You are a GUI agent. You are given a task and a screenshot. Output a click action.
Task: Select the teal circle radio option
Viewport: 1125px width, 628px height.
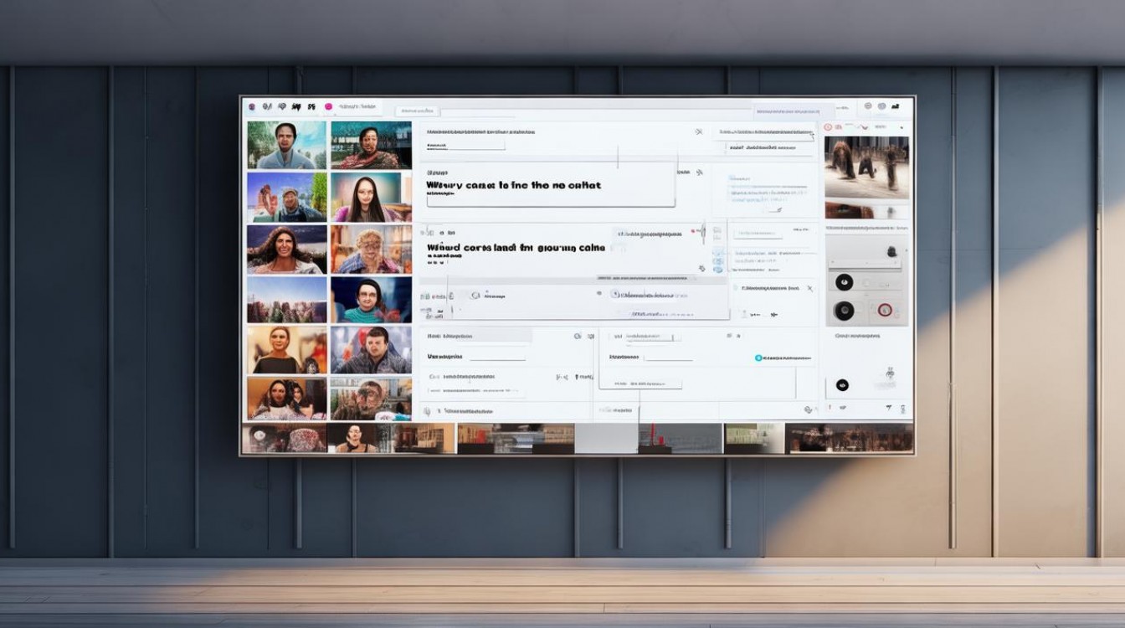759,358
